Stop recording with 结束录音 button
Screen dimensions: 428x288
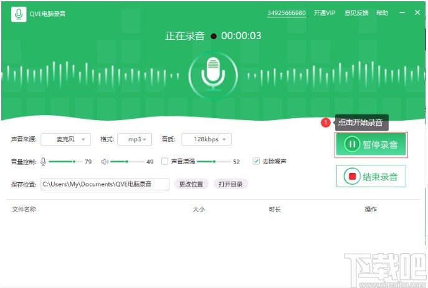371,176
